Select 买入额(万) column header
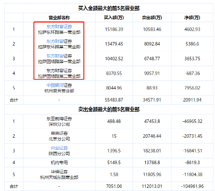This screenshot has height=191, width=215. point(114,18)
